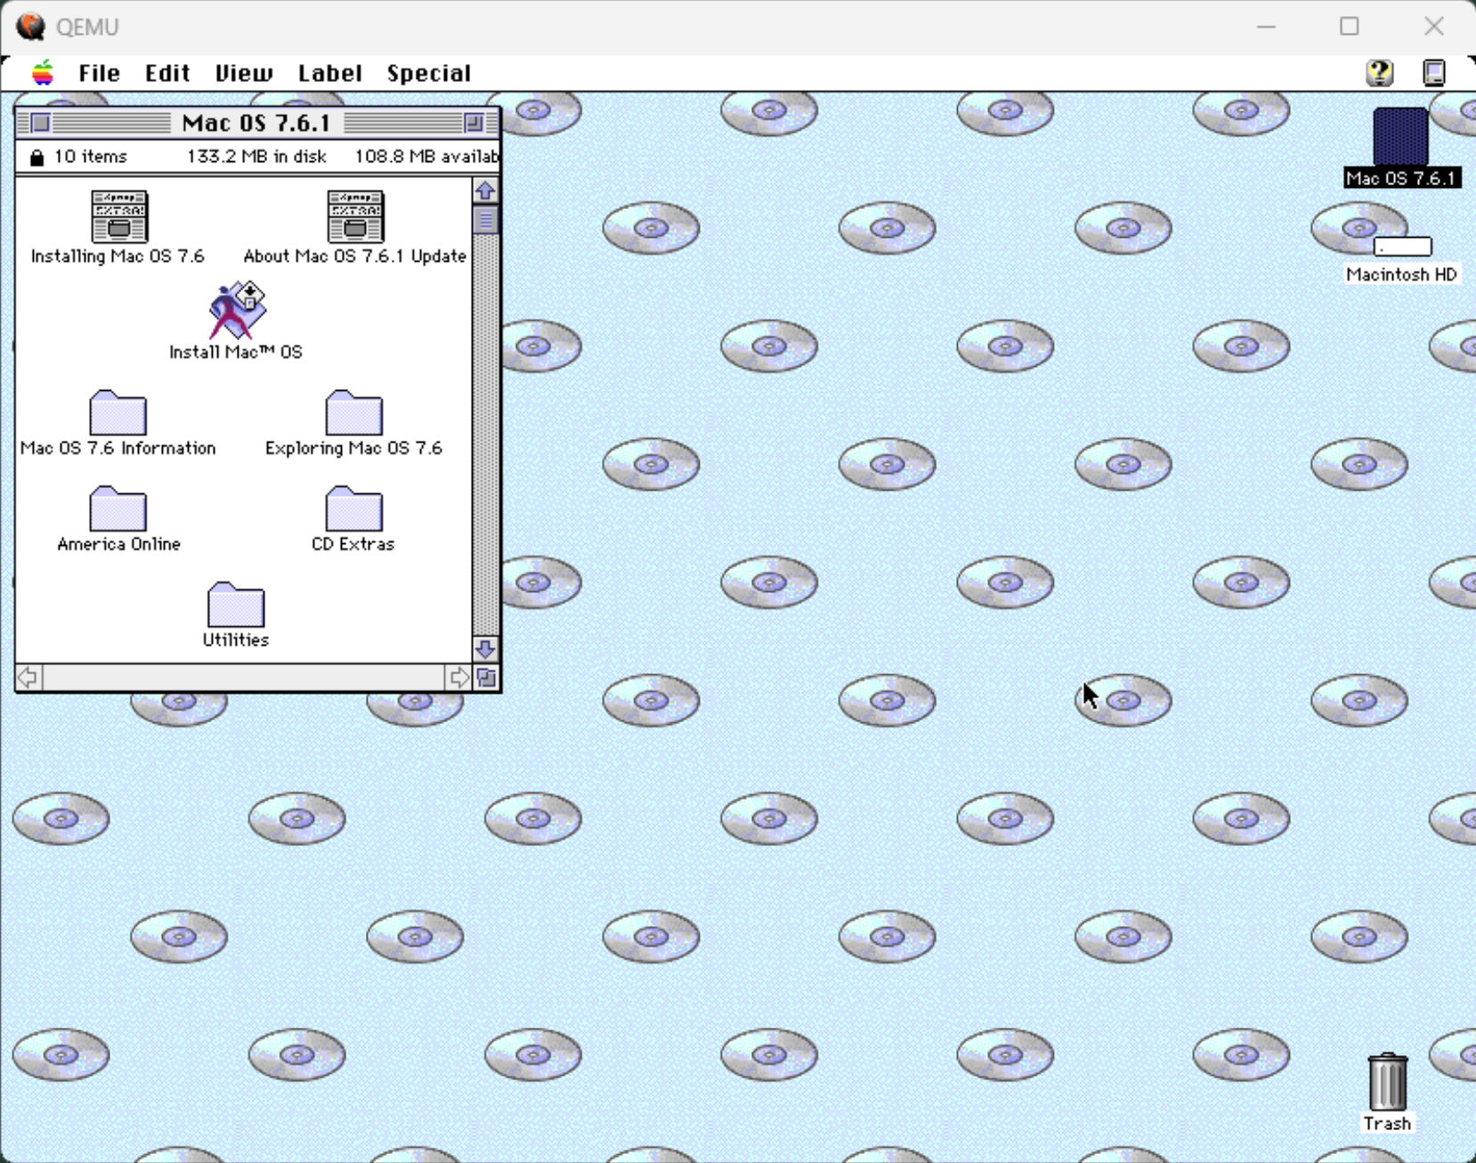Screen dimensions: 1476x1163
Task: Click the '133.2 MB in disk' text
Action: (256, 157)
